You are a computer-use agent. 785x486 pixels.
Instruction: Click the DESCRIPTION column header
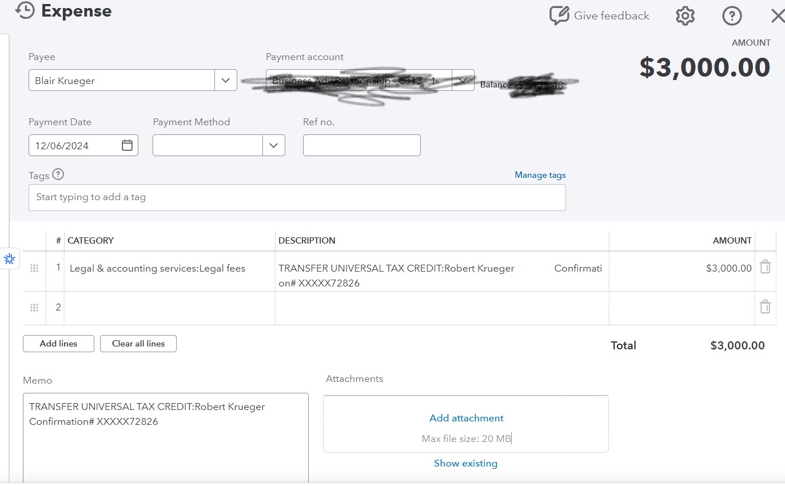coord(307,241)
